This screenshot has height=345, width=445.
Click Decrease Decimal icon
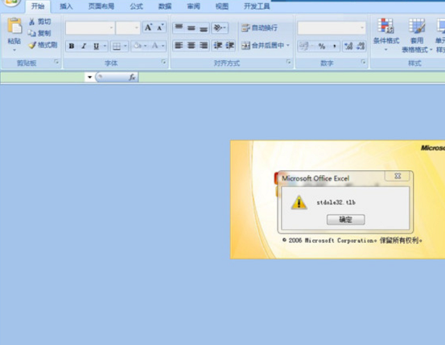(x=360, y=46)
